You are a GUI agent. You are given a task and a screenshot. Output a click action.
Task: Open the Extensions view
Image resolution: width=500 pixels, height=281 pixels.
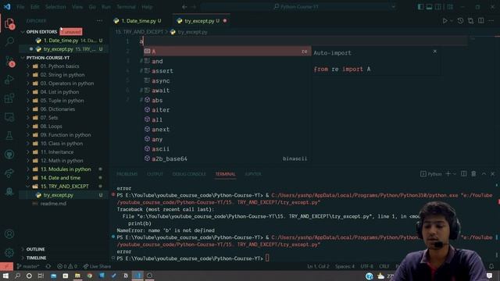tap(9, 98)
